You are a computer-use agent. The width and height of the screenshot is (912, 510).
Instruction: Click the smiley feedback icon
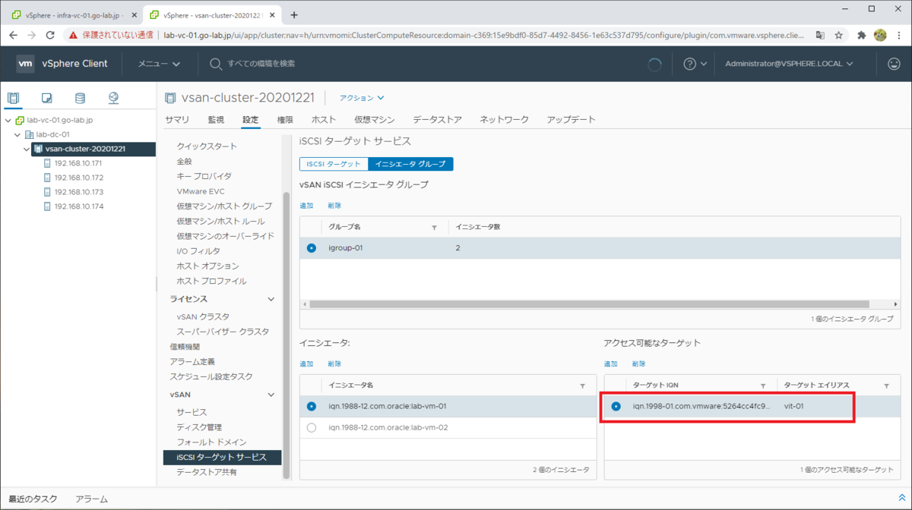[x=894, y=64]
